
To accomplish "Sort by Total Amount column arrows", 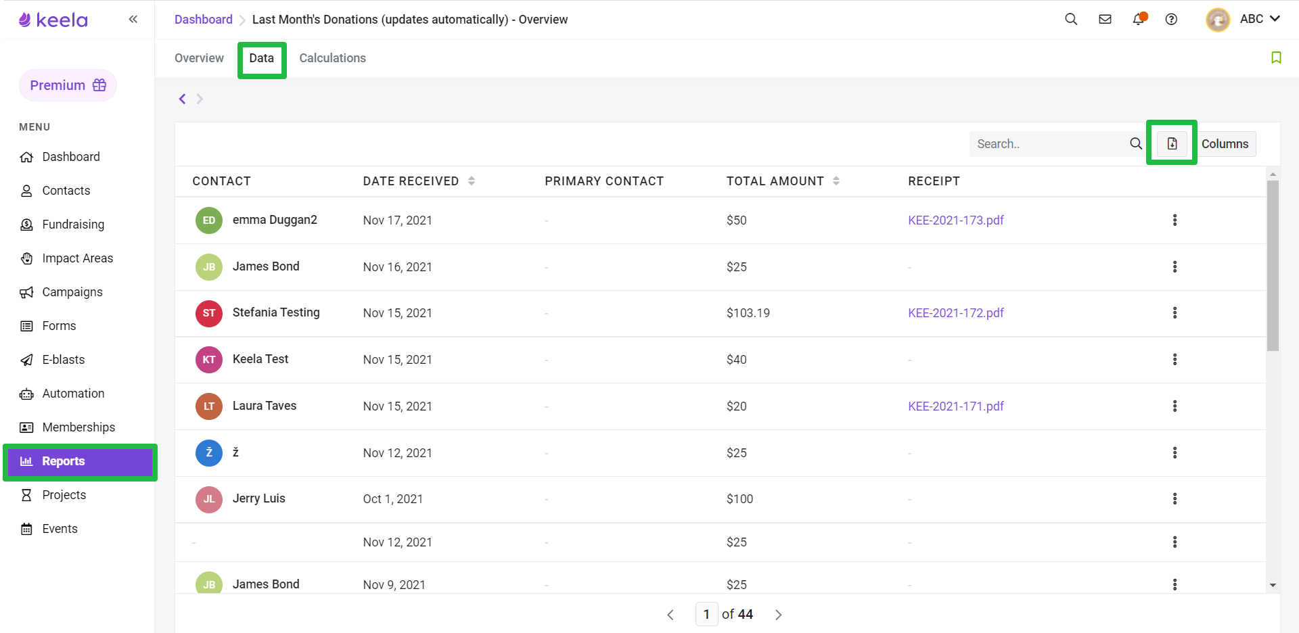I will pyautogui.click(x=836, y=181).
